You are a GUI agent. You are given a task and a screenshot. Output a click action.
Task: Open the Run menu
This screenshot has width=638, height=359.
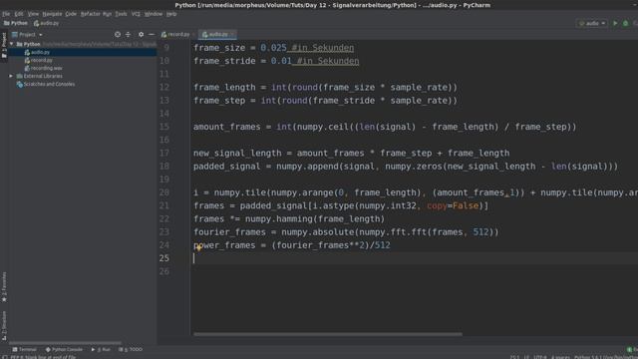pyautogui.click(x=107, y=14)
